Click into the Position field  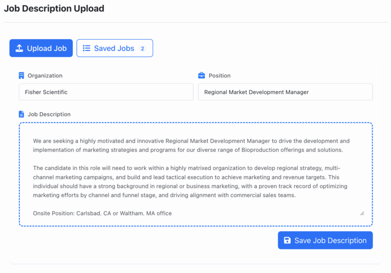point(285,92)
